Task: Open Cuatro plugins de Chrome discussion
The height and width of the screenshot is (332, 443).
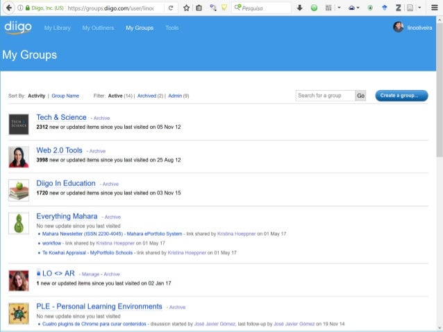Action: pos(94,324)
